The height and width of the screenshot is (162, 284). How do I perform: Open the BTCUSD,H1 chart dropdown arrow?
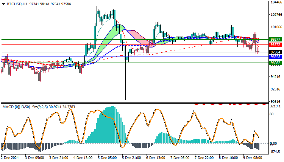3,4
